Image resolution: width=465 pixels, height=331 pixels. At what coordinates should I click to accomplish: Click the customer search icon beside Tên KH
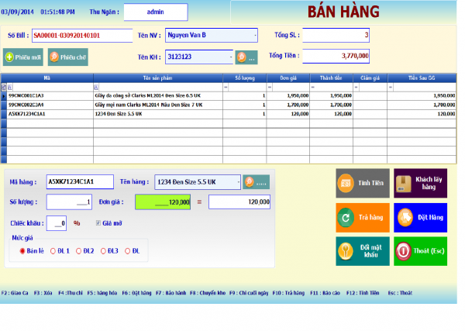click(x=246, y=57)
